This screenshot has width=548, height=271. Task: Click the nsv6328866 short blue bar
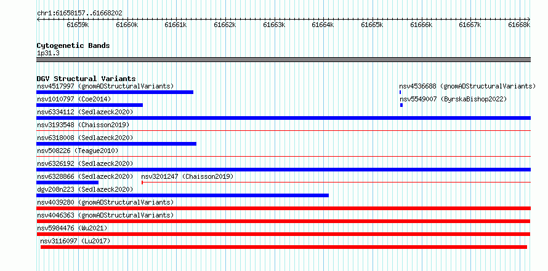tap(68, 183)
